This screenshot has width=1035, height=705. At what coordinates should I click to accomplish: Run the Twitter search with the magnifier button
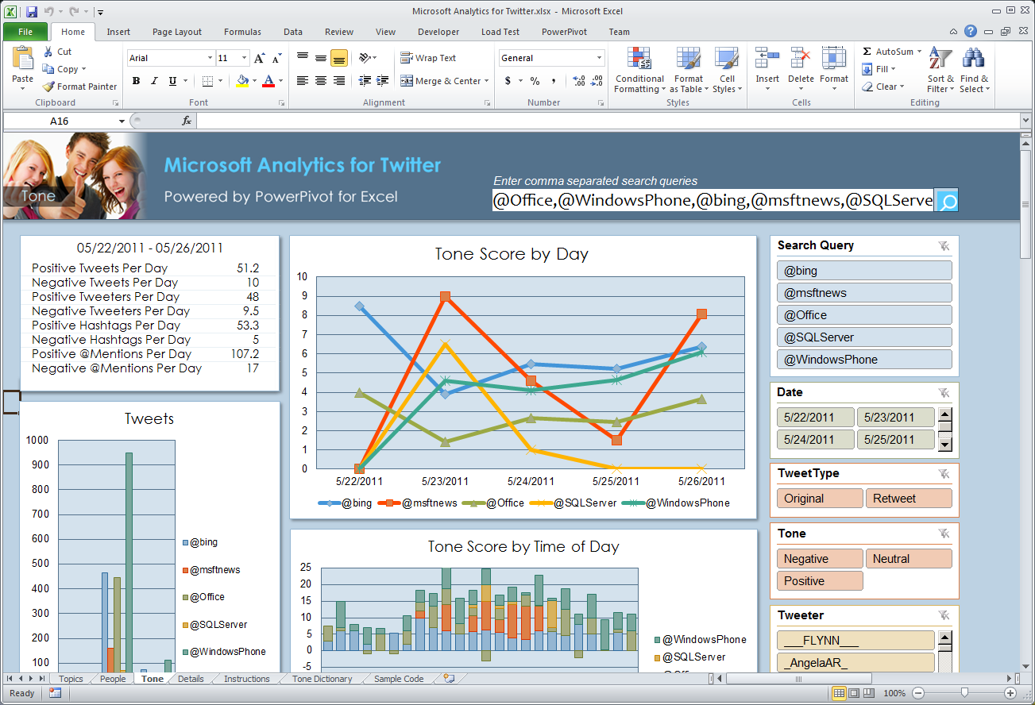coord(946,200)
